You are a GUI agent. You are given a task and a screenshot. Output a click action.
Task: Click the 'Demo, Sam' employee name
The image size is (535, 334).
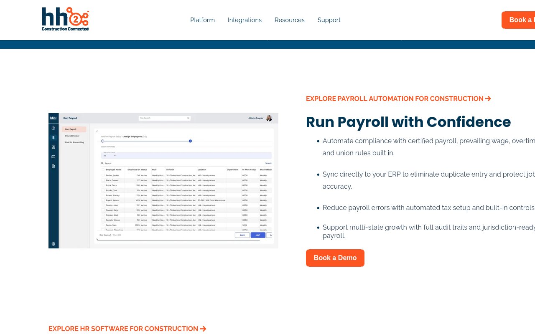[x=111, y=225]
